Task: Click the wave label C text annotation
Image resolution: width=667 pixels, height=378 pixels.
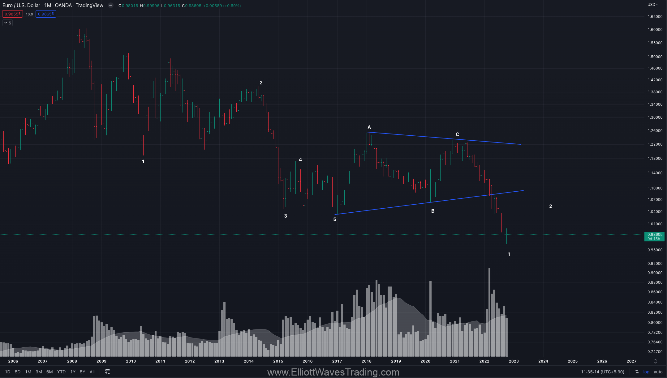Action: point(457,134)
